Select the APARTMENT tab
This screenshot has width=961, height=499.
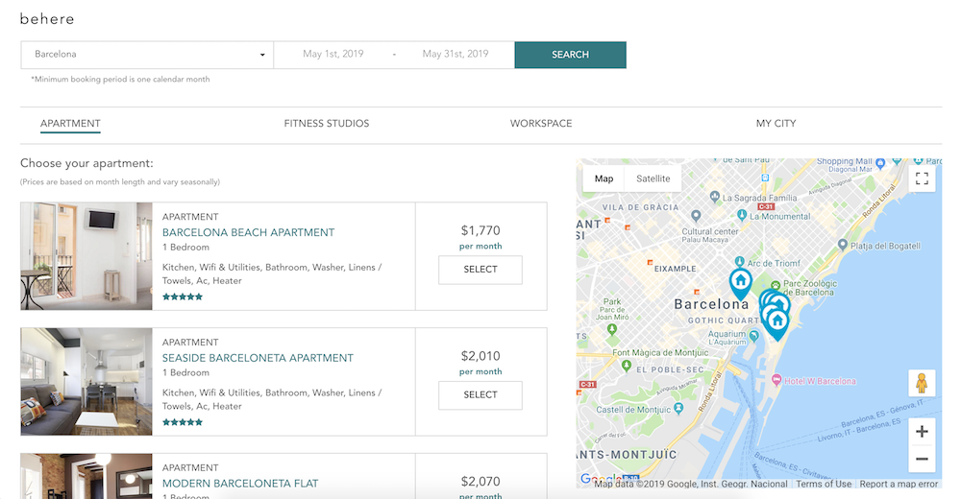tap(70, 123)
